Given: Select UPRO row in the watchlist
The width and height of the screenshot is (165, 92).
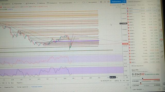Looking at the screenshot, I should coord(144,51).
